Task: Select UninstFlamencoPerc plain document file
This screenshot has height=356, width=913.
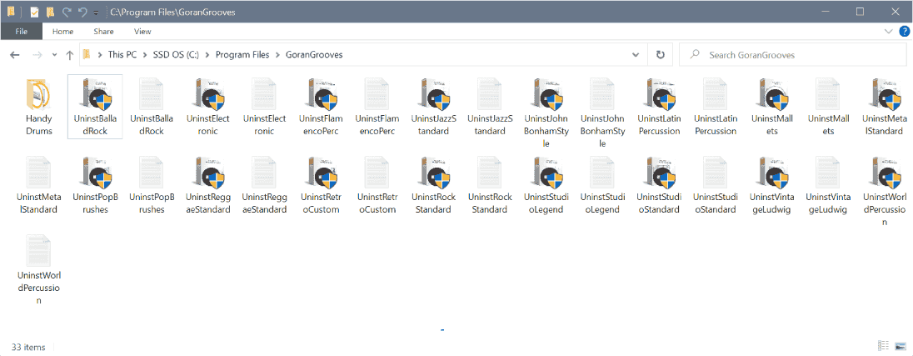Action: click(x=377, y=107)
